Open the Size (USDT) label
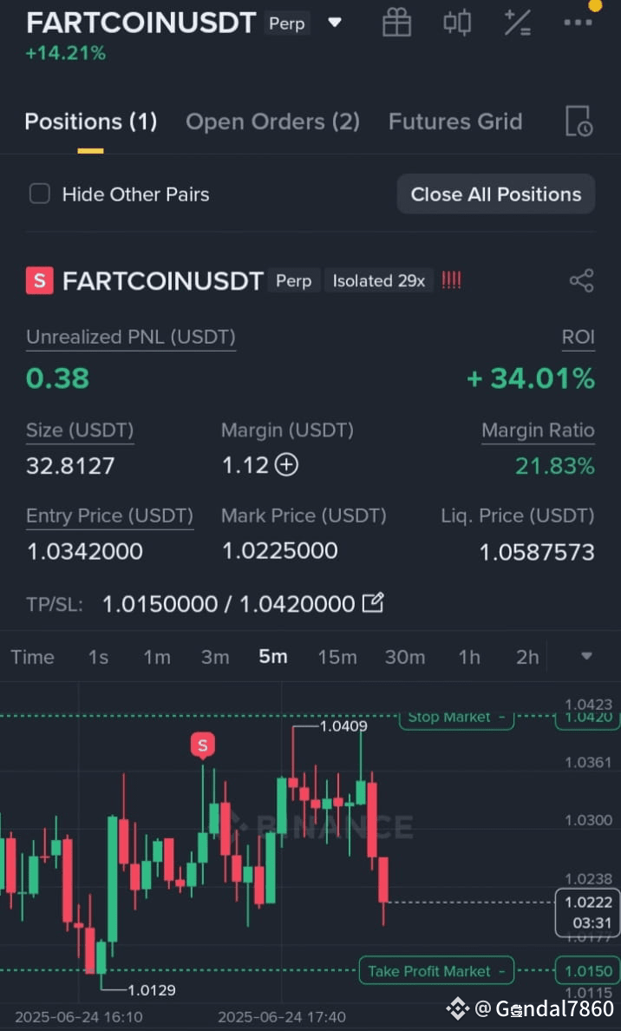Viewport: 621px width, 1031px height. click(80, 430)
